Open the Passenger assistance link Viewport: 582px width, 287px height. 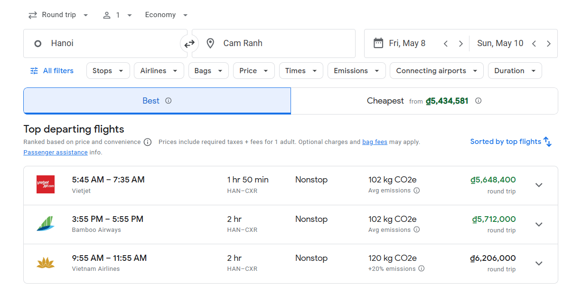(x=55, y=153)
